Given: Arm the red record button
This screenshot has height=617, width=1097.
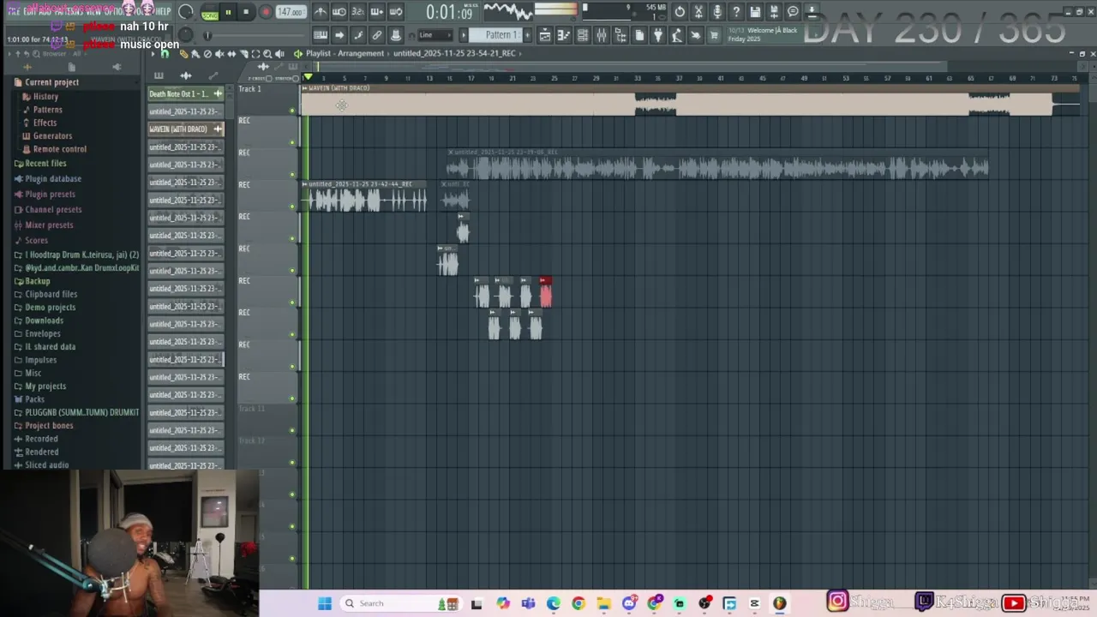Looking at the screenshot, I should [x=266, y=12].
